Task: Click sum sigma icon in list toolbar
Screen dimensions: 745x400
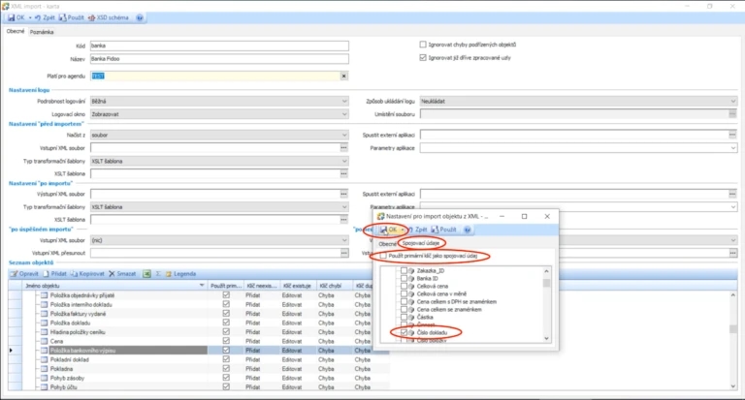Action: pyautogui.click(x=158, y=274)
